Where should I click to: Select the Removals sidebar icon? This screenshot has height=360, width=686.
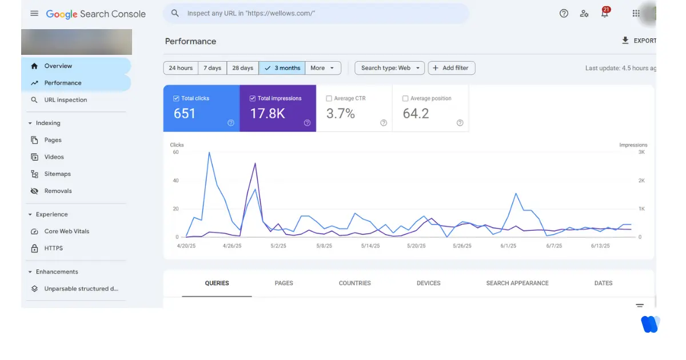coord(35,191)
